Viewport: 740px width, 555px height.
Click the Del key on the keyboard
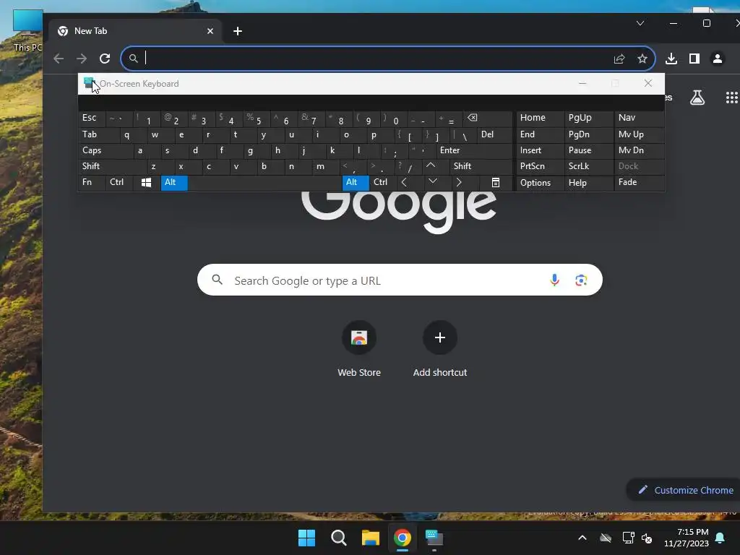(494, 134)
